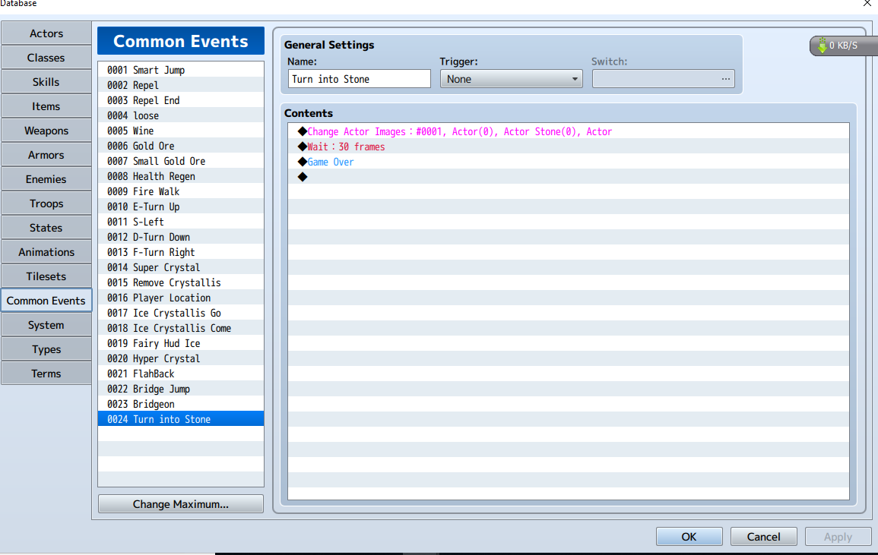Open the Switch selector ellipsis button

(x=725, y=79)
